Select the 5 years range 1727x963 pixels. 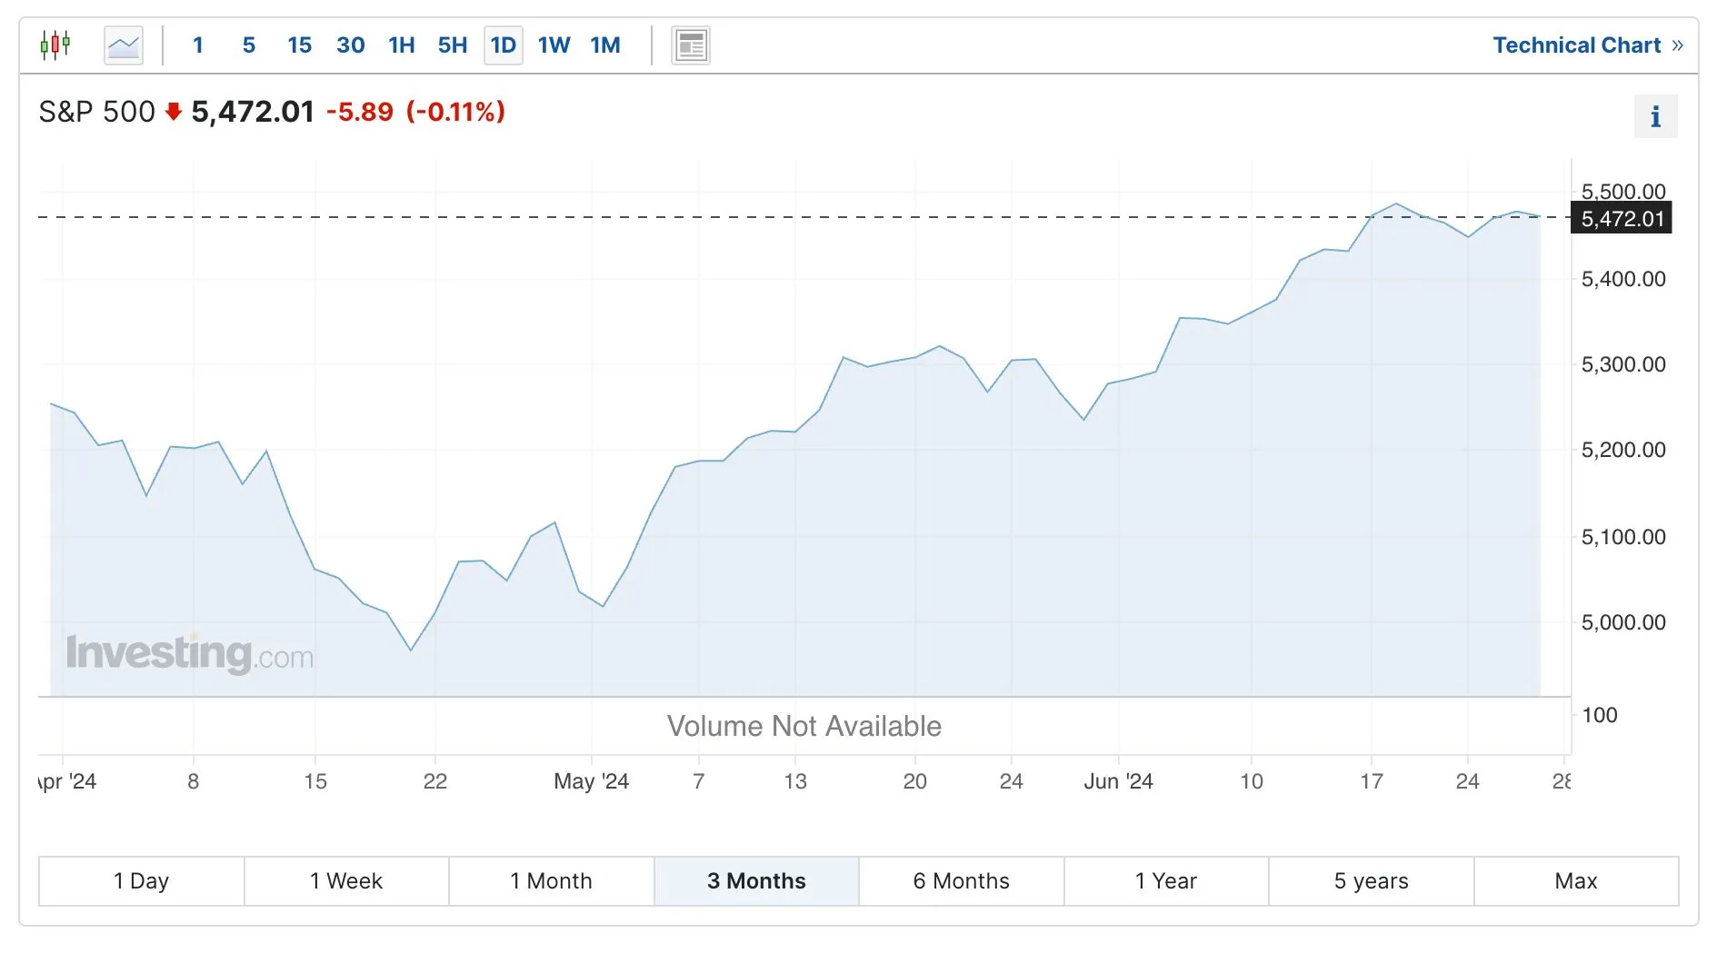coord(1371,881)
